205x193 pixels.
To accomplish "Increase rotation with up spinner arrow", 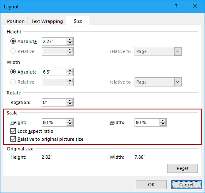I will coord(70,101).
